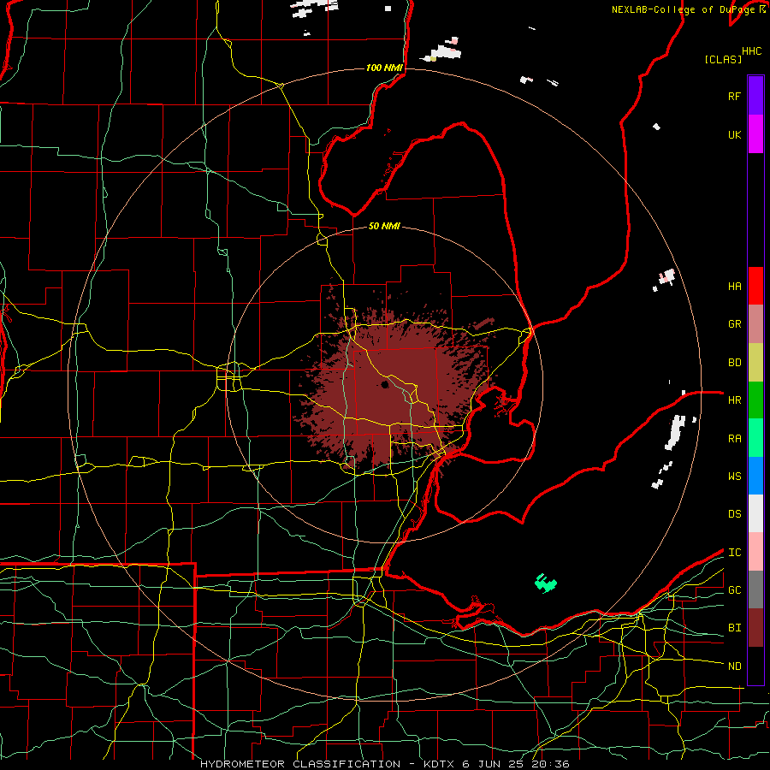This screenshot has height=770, width=770.
Task: Click the HR label text in legend
Action: (734, 400)
